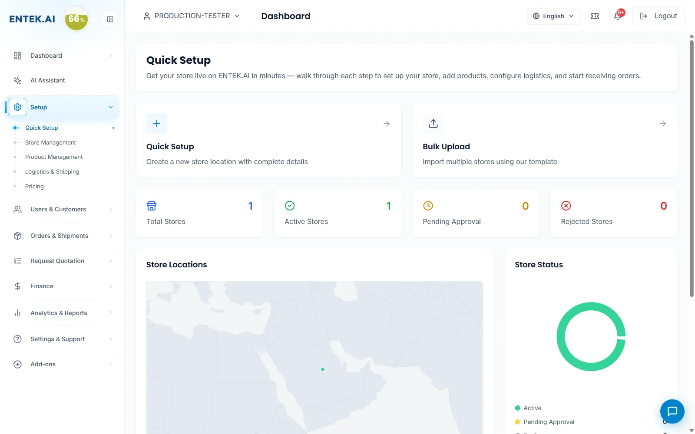Viewport: 695px width, 434px height.
Task: Click the AI Assistant sparkle icon
Action: tap(17, 80)
